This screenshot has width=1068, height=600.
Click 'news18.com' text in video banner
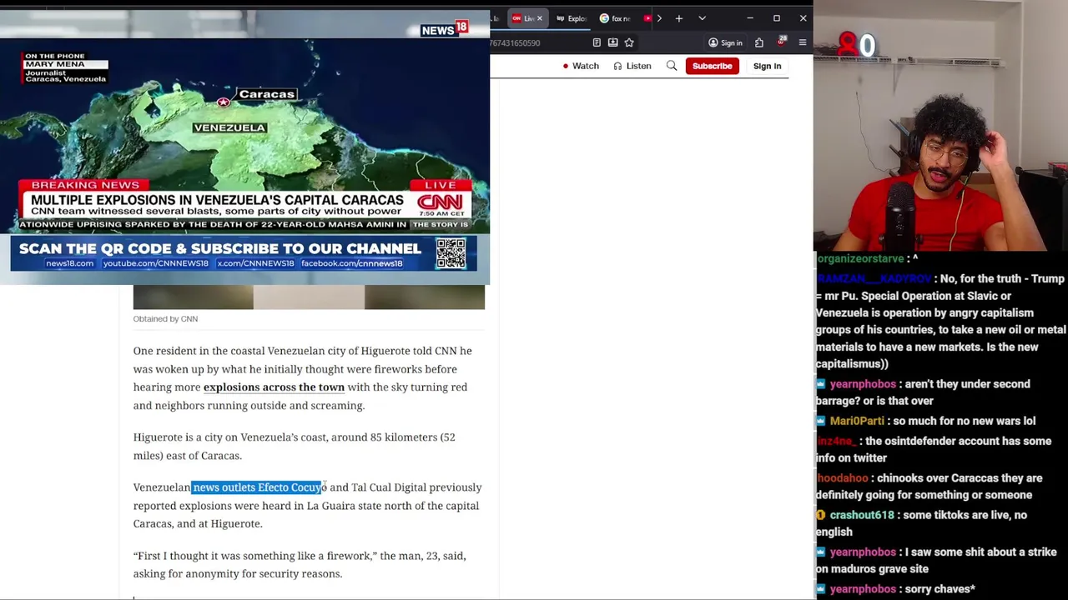tap(69, 263)
